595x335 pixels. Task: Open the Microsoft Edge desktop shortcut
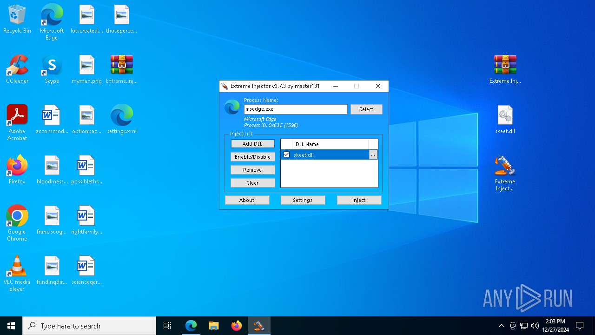click(x=52, y=22)
